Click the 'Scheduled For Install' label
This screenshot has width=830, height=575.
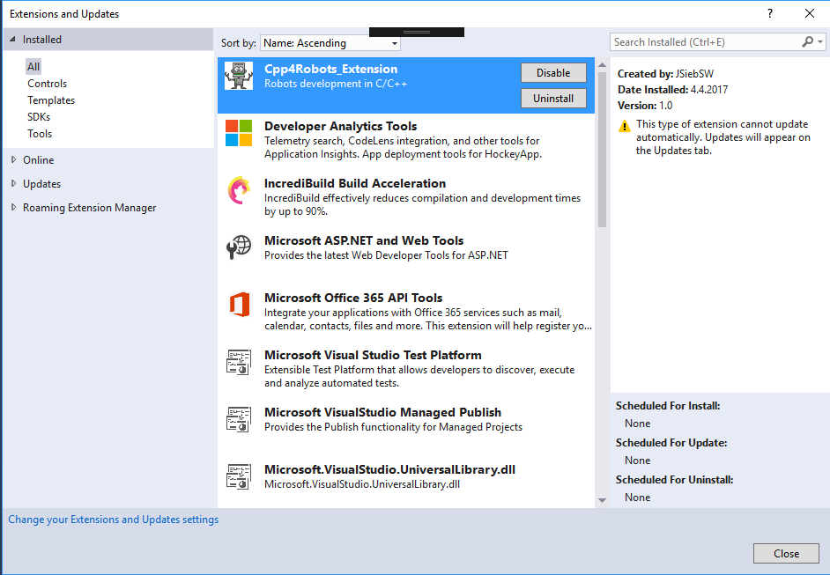click(668, 406)
